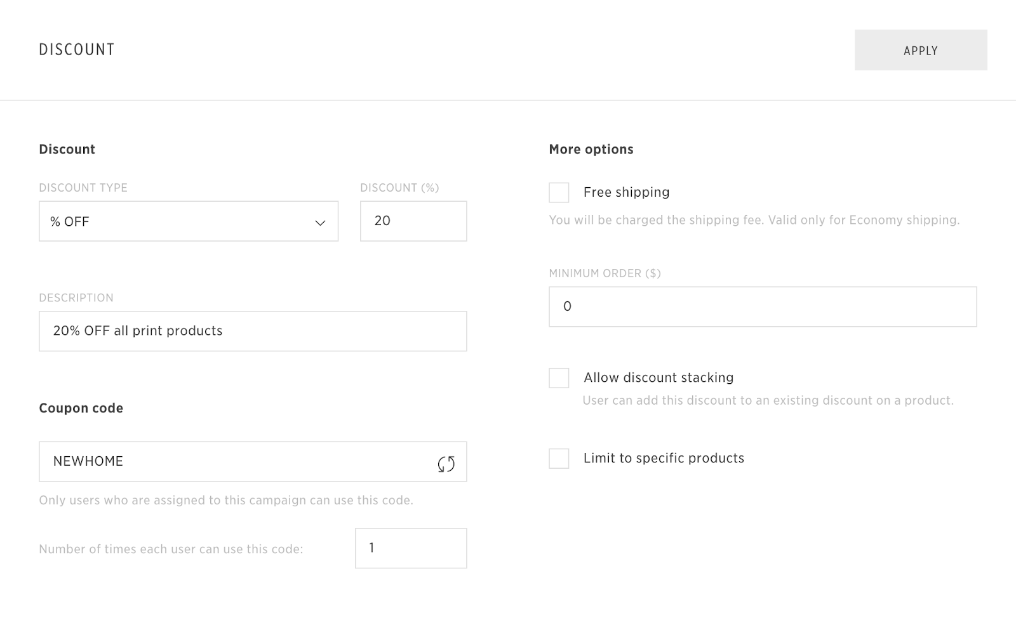This screenshot has height=642, width=1016.
Task: Enable the Free shipping checkbox
Action: [x=559, y=193]
